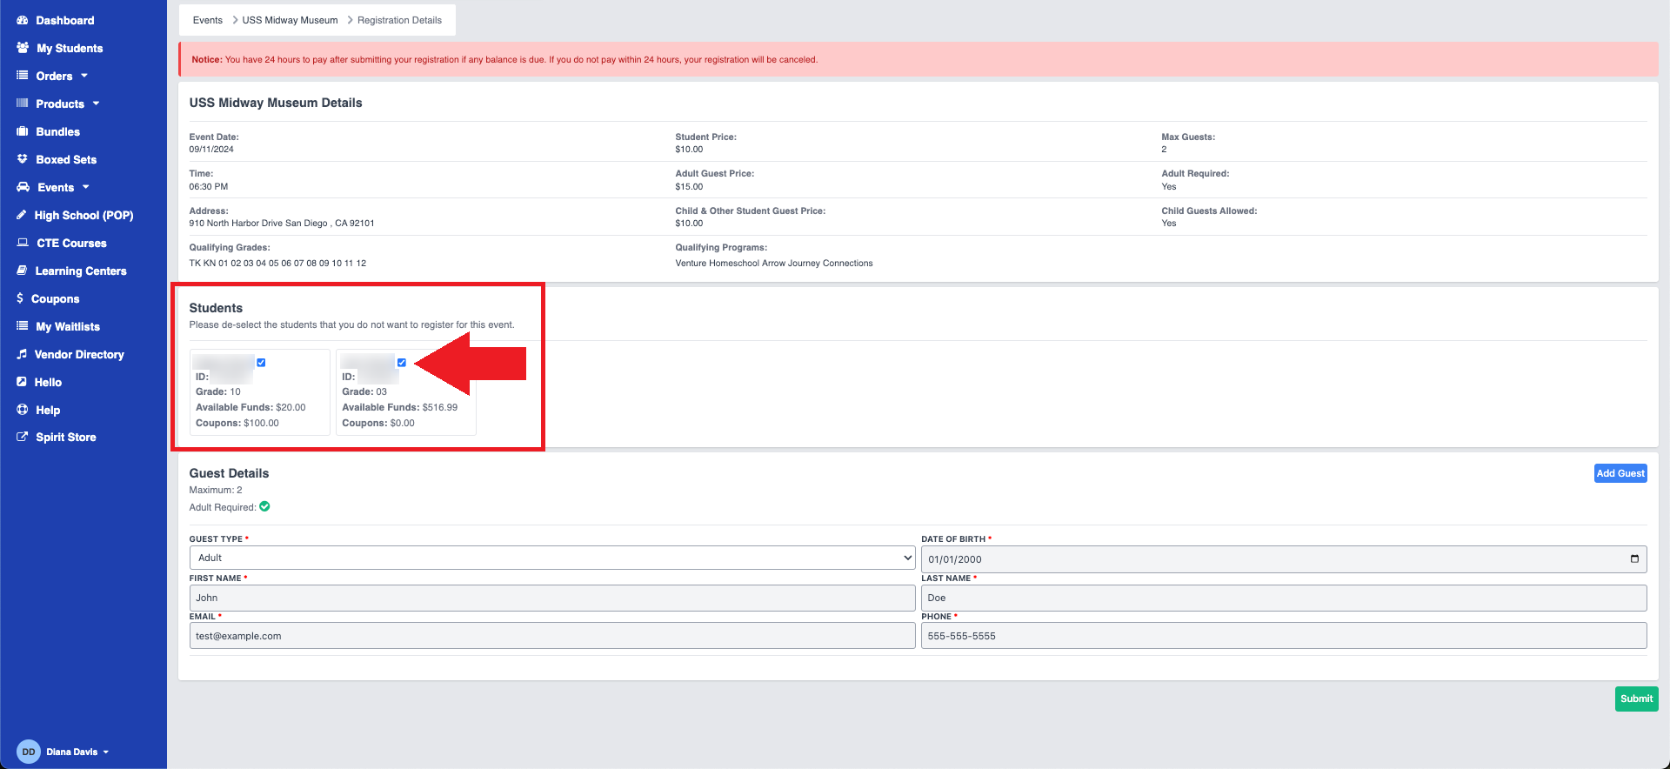The image size is (1670, 769).
Task: Click the Learning Centers book icon
Action: coord(22,271)
